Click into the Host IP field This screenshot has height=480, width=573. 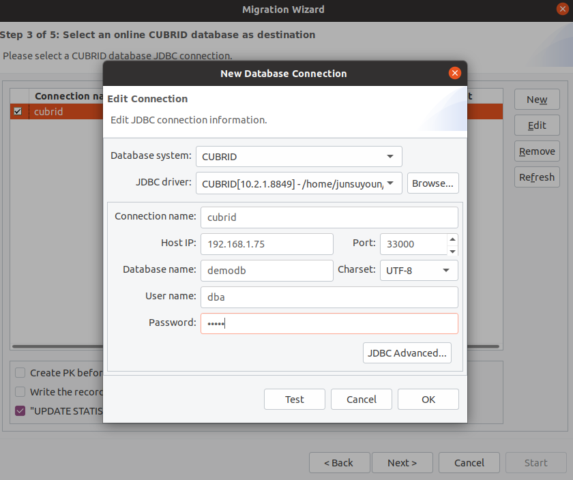point(267,244)
